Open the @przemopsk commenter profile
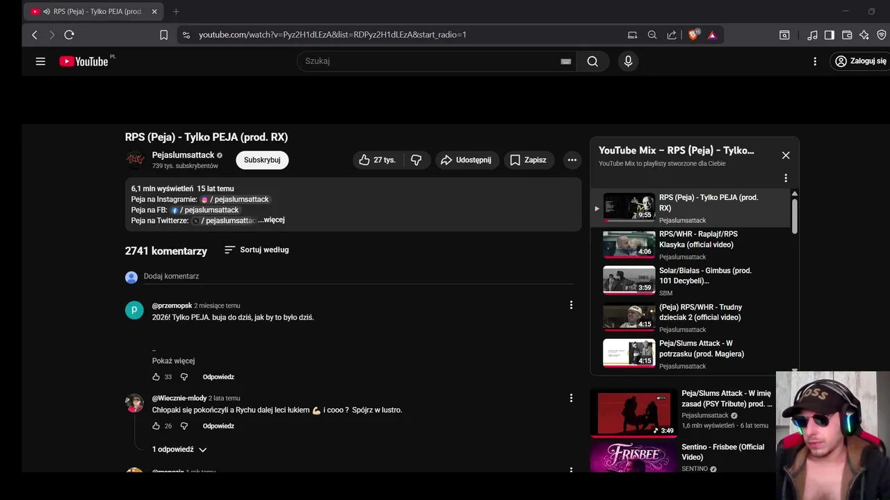The image size is (890, 500). pyautogui.click(x=172, y=306)
